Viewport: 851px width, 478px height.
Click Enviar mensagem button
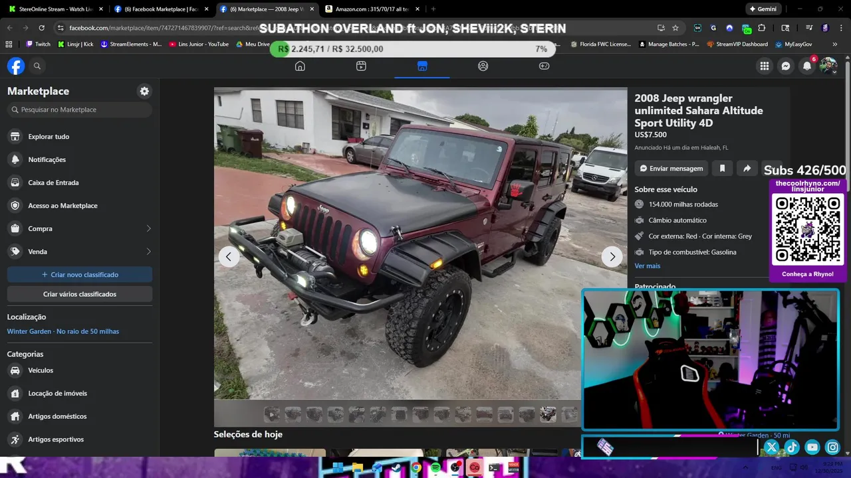click(x=671, y=169)
